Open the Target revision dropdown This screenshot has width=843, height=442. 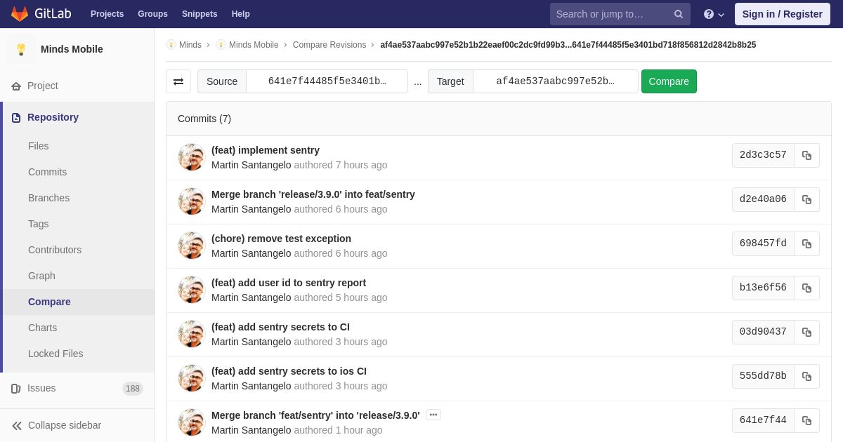(556, 81)
